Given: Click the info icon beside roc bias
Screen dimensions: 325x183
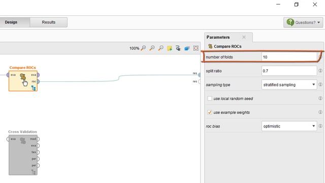Looking at the screenshot, I should pyautogui.click(x=320, y=126).
